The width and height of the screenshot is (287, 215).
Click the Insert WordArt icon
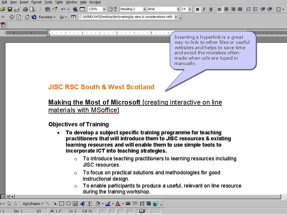[82, 203]
